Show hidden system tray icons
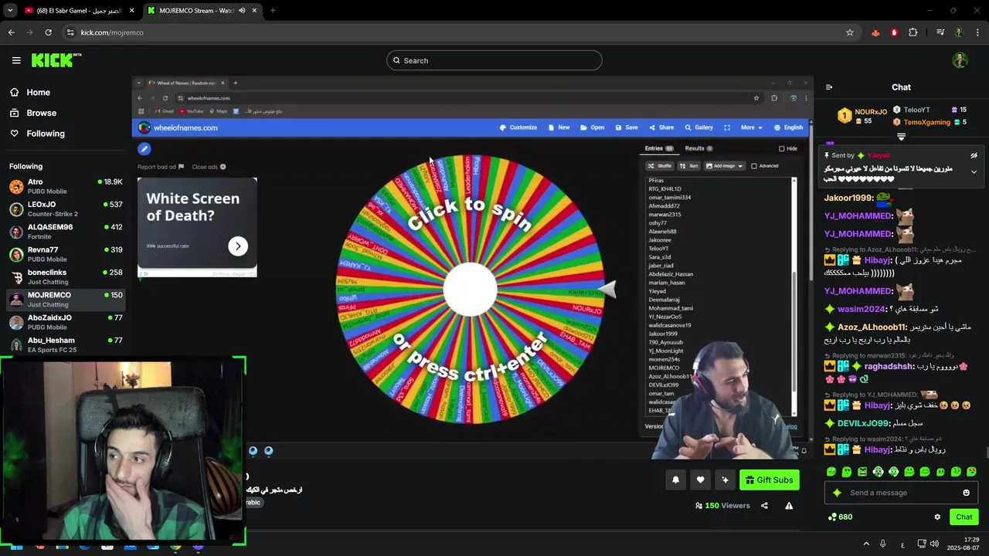The height and width of the screenshot is (556, 989). (866, 544)
